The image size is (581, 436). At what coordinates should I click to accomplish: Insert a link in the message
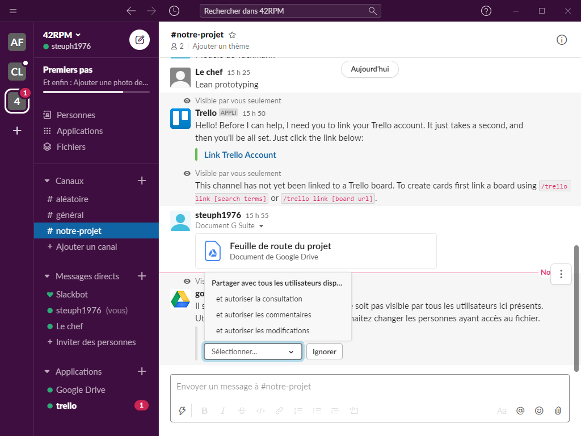279,410
